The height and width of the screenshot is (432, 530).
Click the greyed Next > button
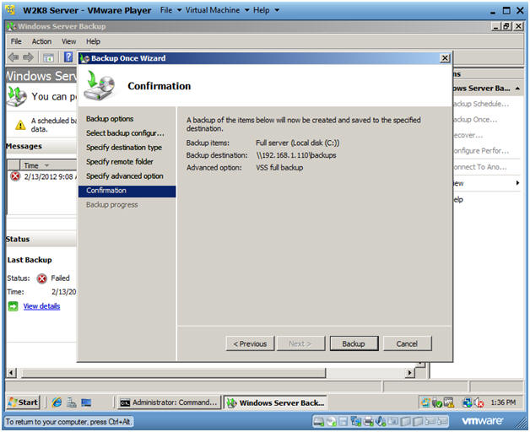coord(300,343)
